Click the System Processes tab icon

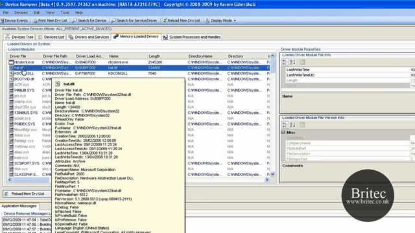click(x=165, y=38)
